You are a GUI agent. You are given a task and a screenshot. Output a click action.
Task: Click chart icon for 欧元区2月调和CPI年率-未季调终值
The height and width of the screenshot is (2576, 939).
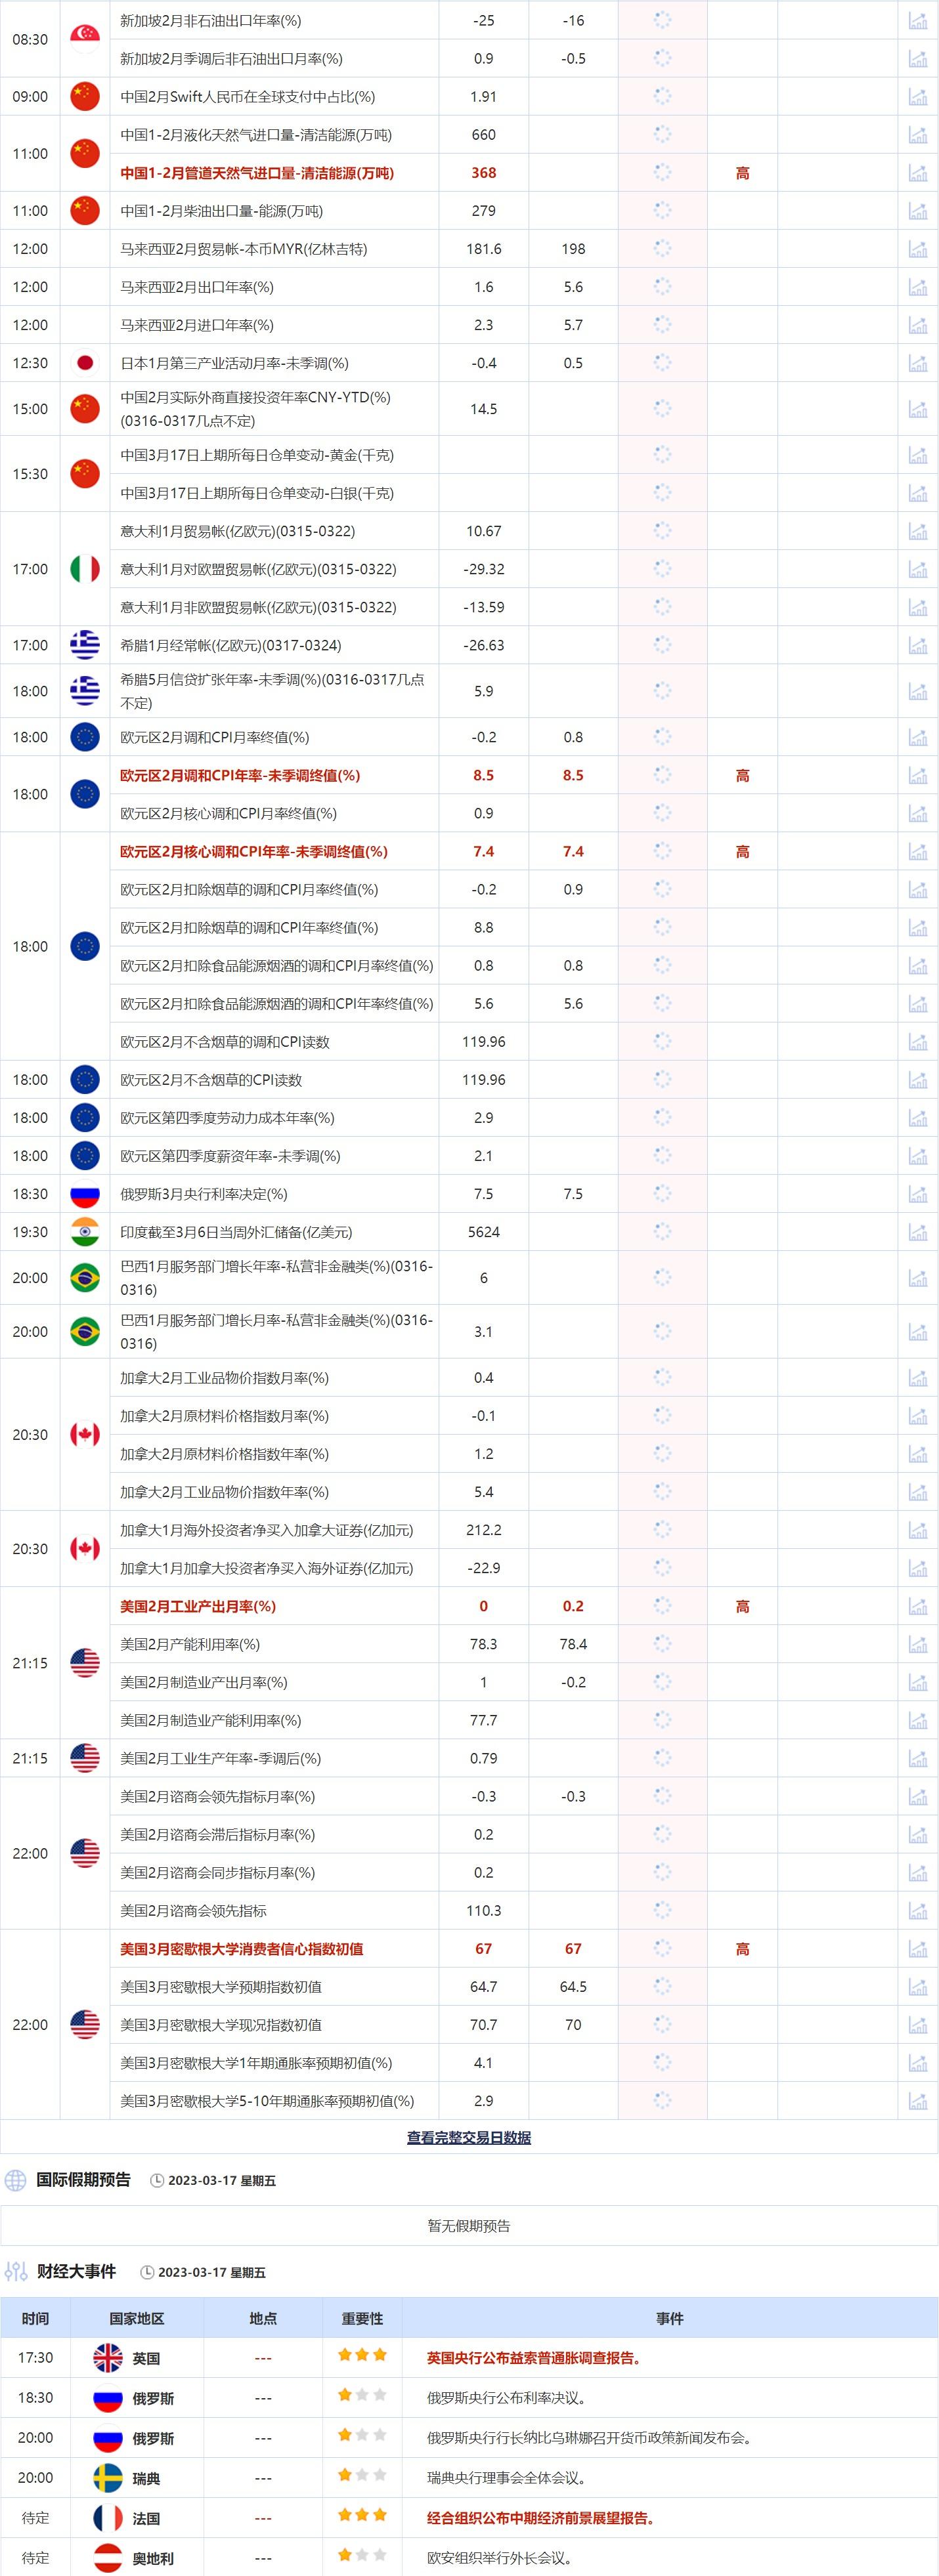pyautogui.click(x=917, y=775)
